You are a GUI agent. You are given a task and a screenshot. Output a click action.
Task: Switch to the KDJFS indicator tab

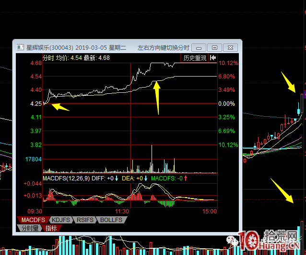(x=61, y=220)
